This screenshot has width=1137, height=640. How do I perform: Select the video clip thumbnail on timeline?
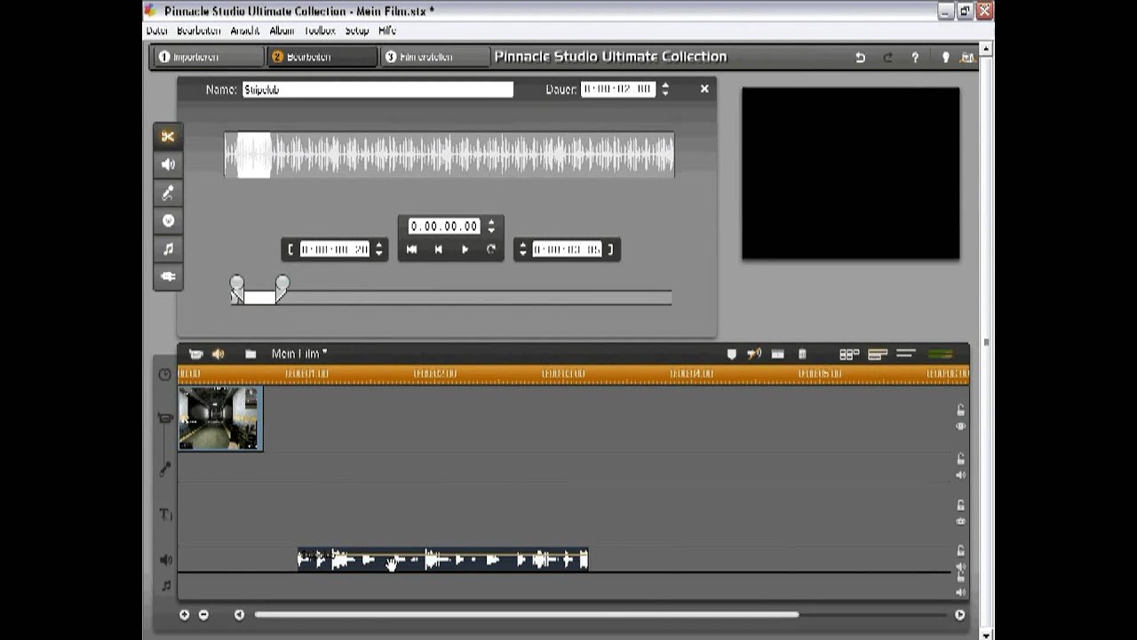220,419
